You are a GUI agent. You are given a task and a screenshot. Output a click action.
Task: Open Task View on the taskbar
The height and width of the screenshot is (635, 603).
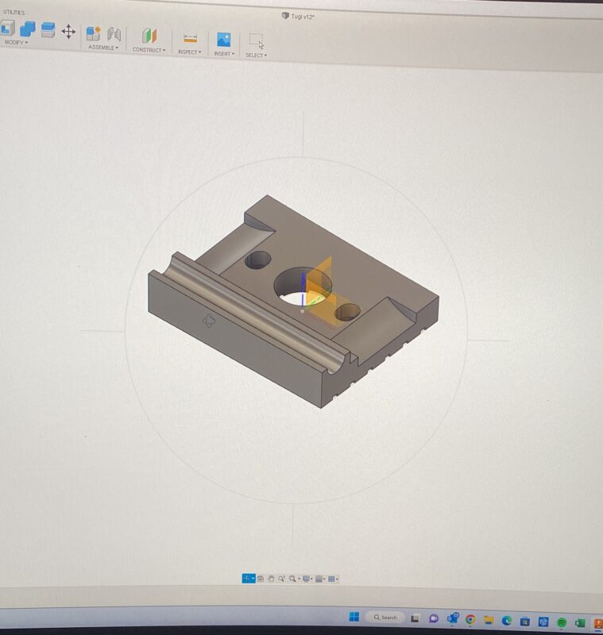pyautogui.click(x=415, y=618)
